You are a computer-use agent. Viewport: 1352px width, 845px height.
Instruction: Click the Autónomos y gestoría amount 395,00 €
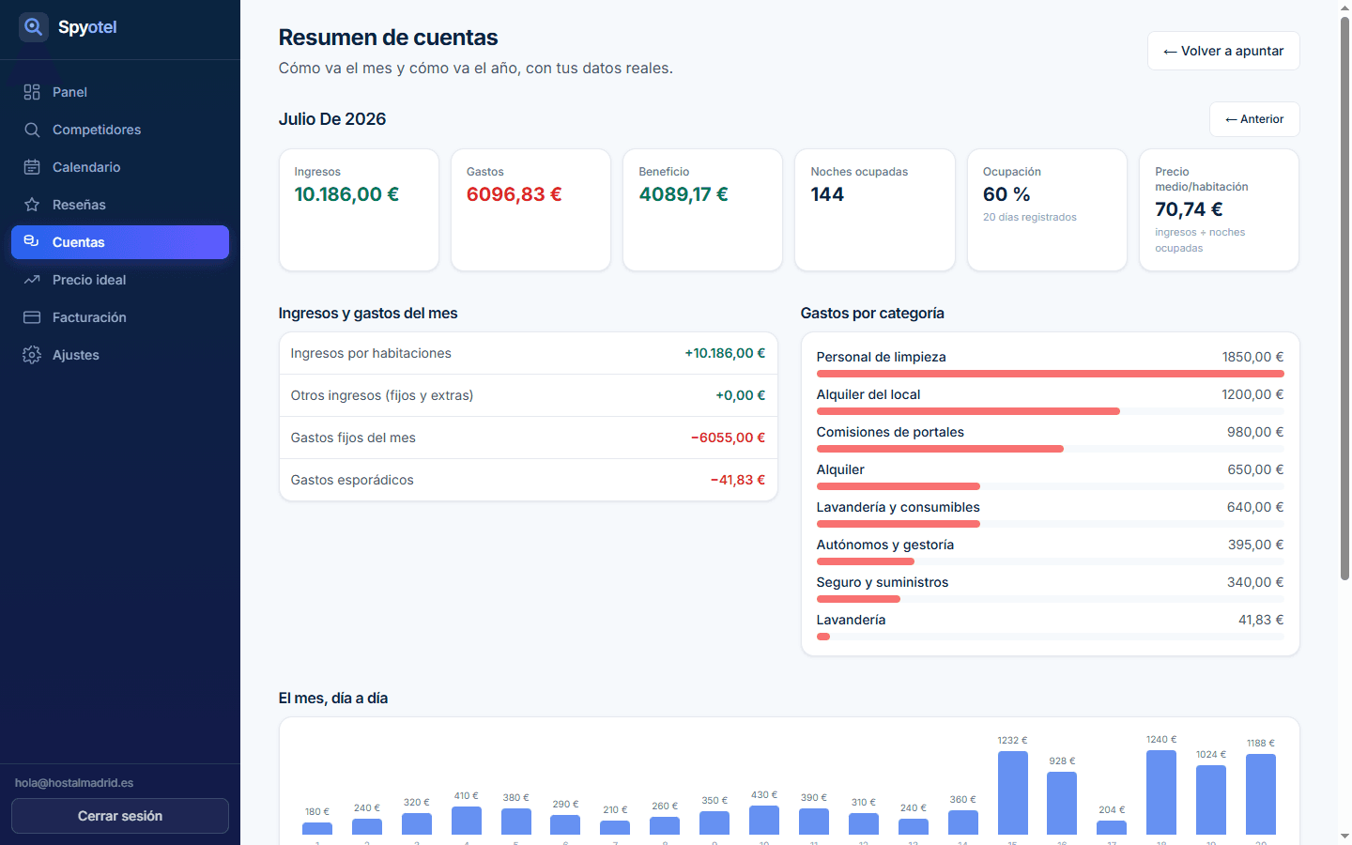point(1255,545)
